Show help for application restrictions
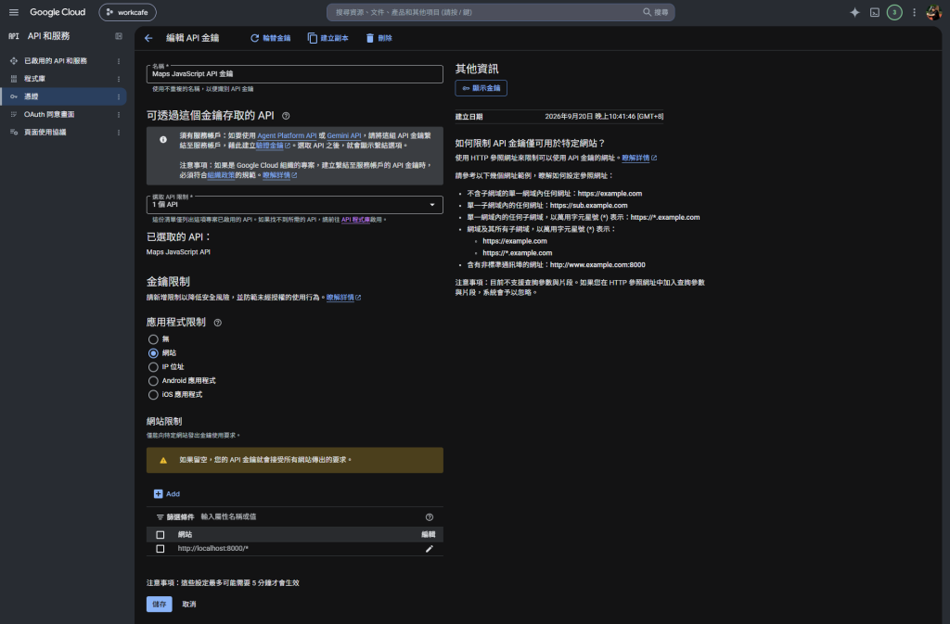This screenshot has width=950, height=624. click(x=217, y=323)
